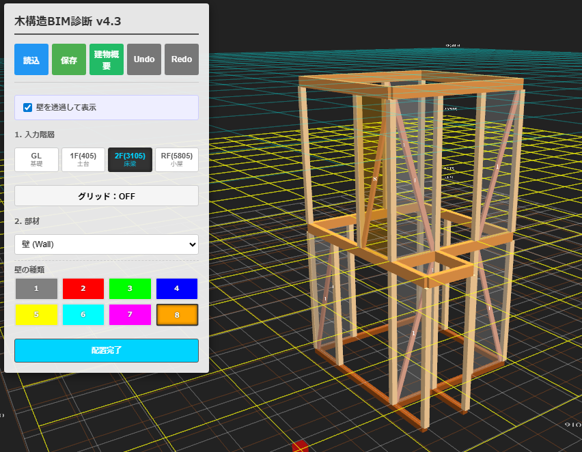This screenshot has width=582, height=452.
Task: Select the GL 基礎 floor level
Action: (x=36, y=160)
